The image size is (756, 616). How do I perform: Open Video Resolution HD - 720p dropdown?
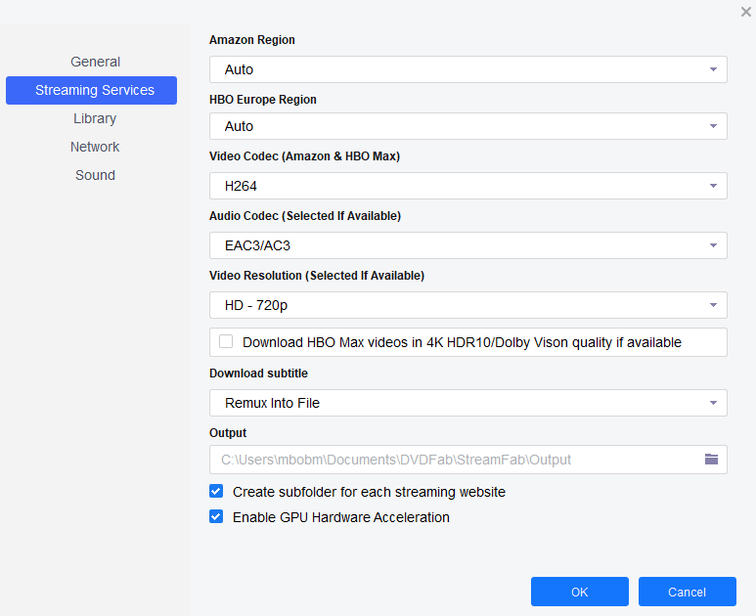click(x=467, y=305)
